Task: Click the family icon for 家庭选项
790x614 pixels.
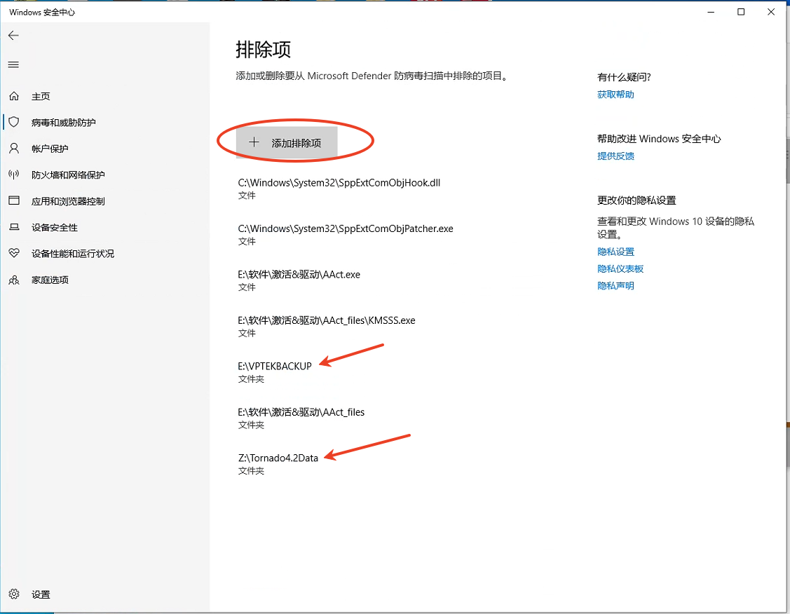Action: click(14, 280)
